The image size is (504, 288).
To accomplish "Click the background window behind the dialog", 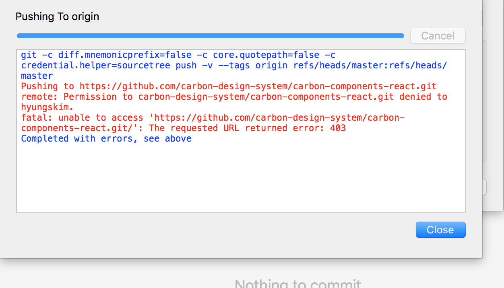I will [494, 121].
